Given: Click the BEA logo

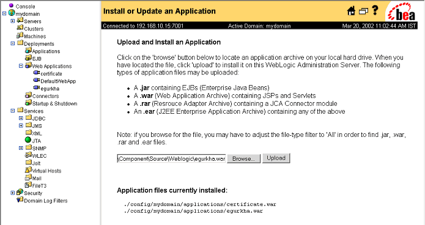Looking at the screenshot, I should (402, 12).
